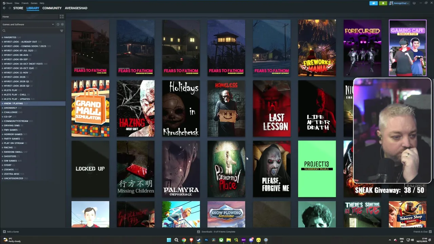Screen dimensions: 434x244
Task: Click the taskbar volume icon
Action: click(412, 240)
